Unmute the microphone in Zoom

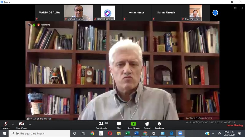6,125
